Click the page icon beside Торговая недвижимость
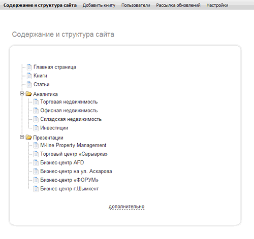Image resolution: width=254 pixels, height=239 pixels. pyautogui.click(x=36, y=102)
